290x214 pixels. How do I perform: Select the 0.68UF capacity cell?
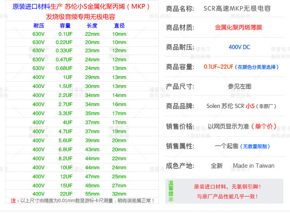pyautogui.click(x=64, y=68)
